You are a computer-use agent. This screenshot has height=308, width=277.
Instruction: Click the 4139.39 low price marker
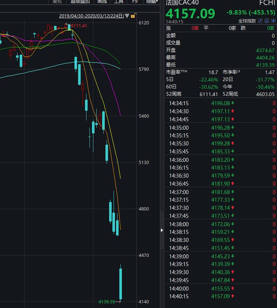pyautogui.click(x=106, y=302)
